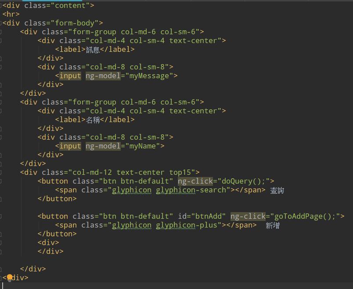The image size is (353, 289).
Task: Click the 查詢 button caption text
Action: (277, 191)
